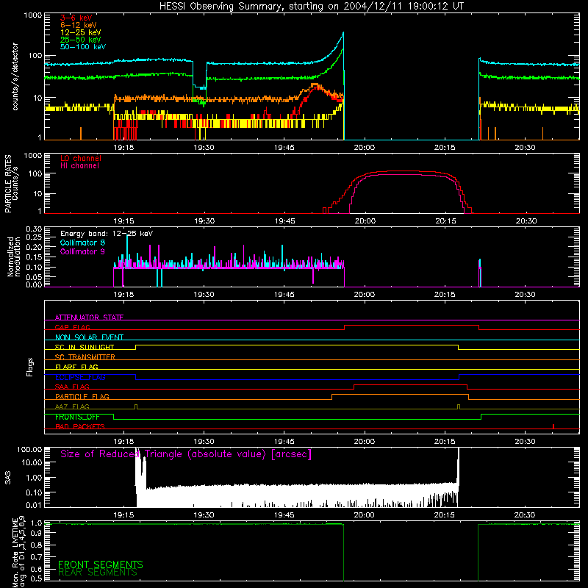Click the tall Collimator 8 spike near 19:15

tap(127, 249)
